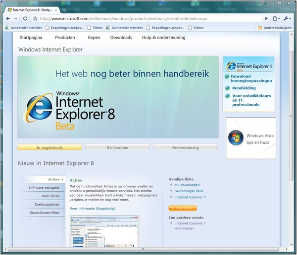
Task: Open first Videos bookmark
Action: pyautogui.click(x=95, y=28)
